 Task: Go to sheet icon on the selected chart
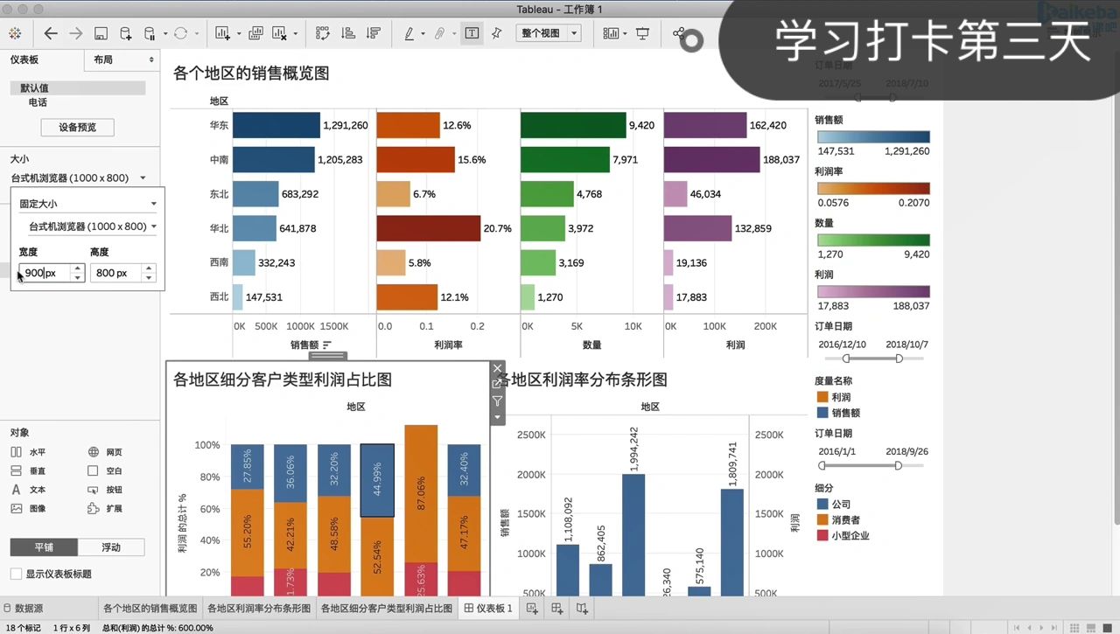point(498,384)
